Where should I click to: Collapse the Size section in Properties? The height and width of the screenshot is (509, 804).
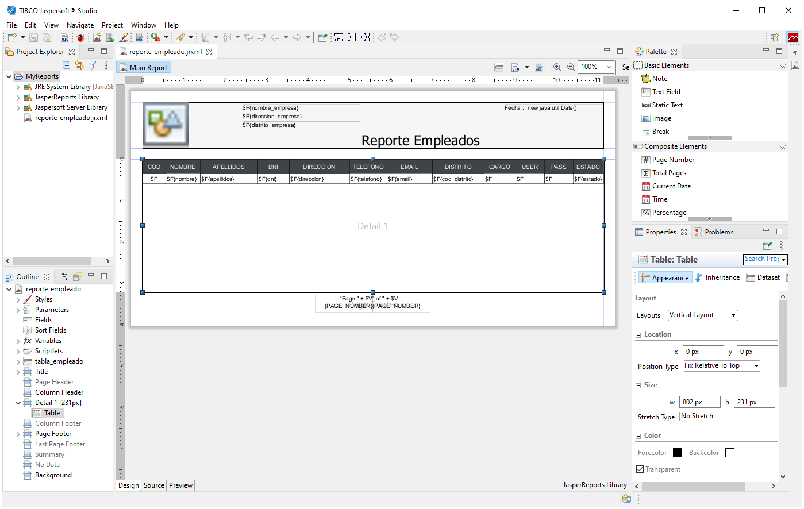coord(638,385)
